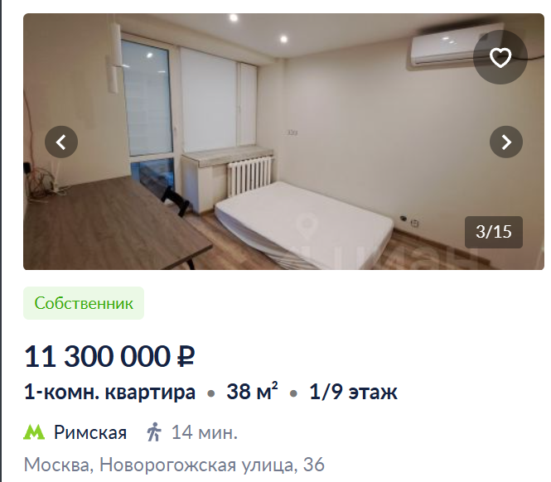Select the Римская metro station link

pyautogui.click(x=90, y=432)
